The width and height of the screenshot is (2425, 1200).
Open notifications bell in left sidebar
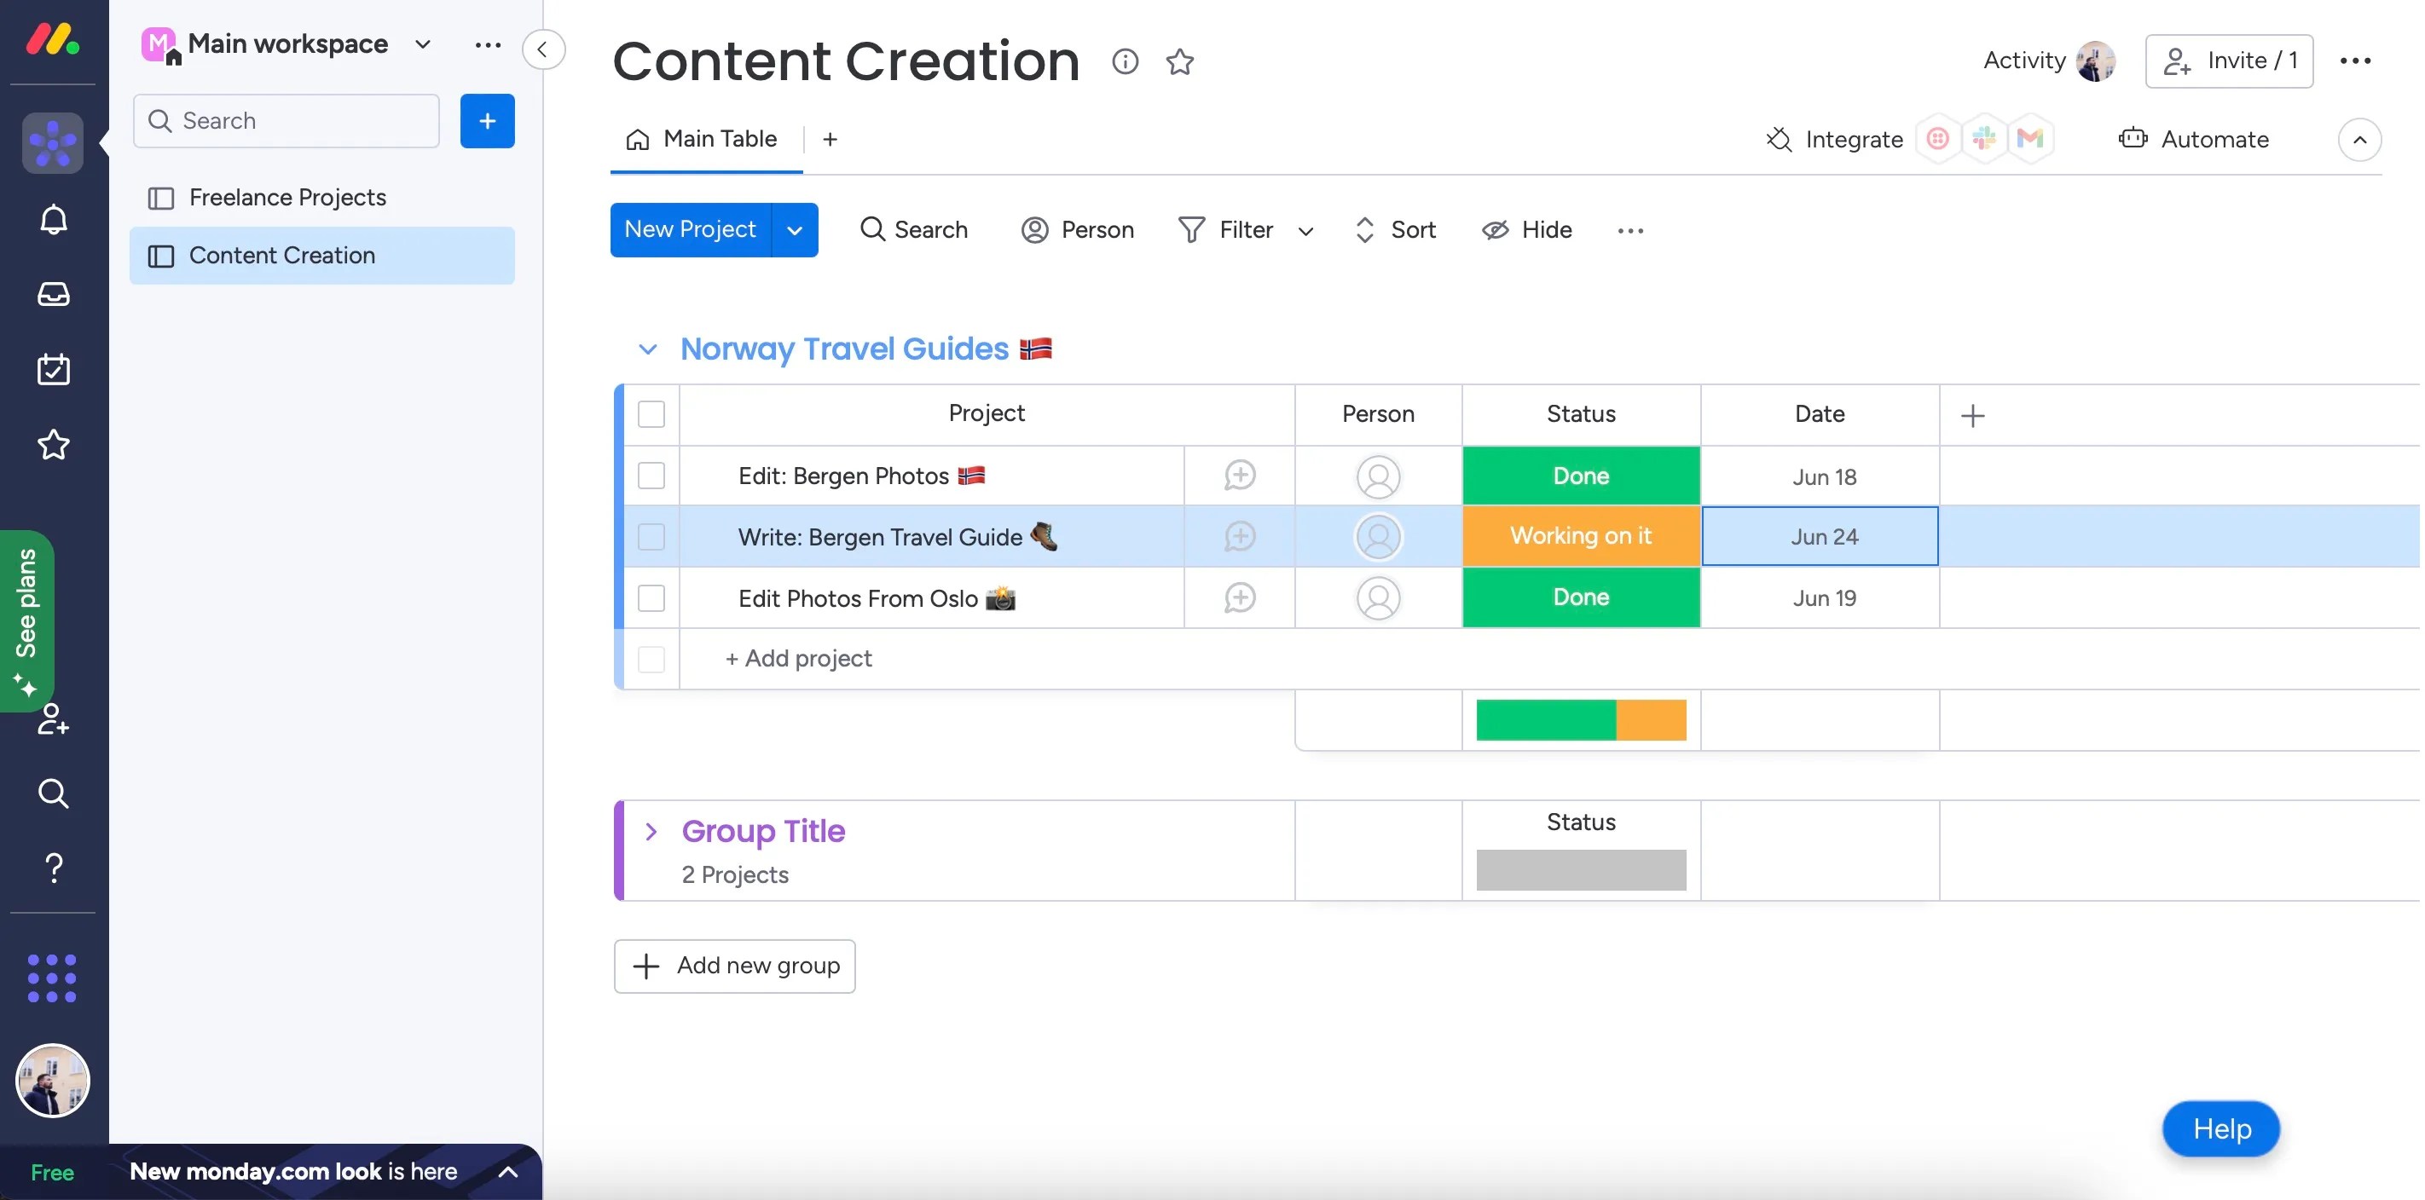(x=53, y=219)
